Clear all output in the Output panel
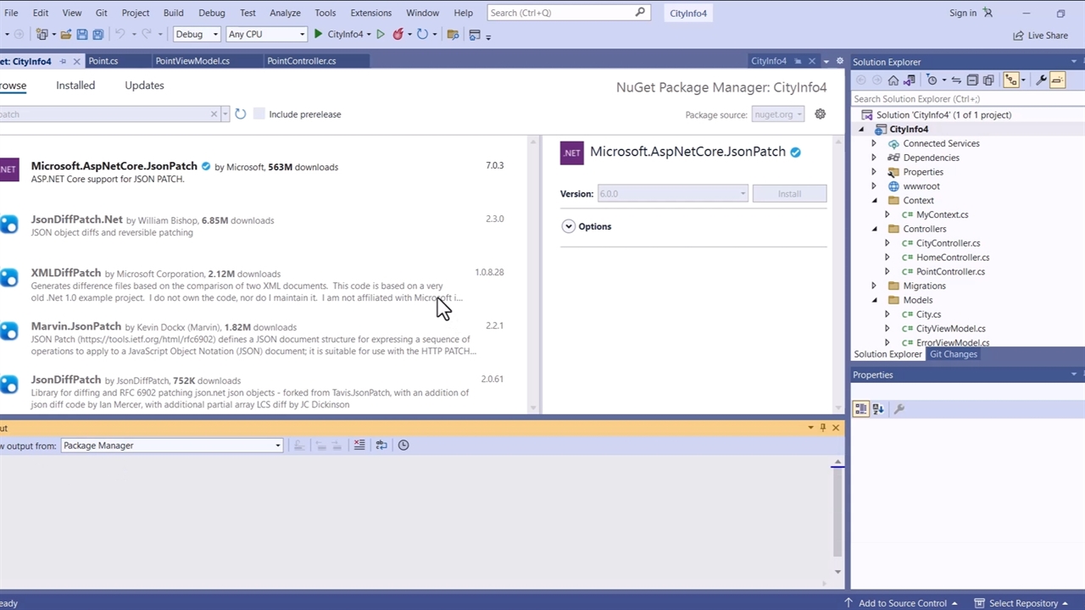 [359, 446]
